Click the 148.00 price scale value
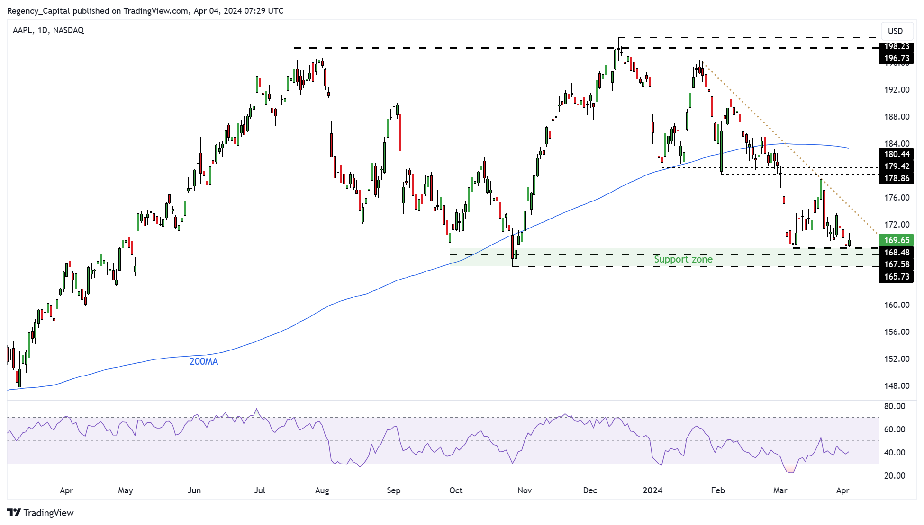 (897, 386)
